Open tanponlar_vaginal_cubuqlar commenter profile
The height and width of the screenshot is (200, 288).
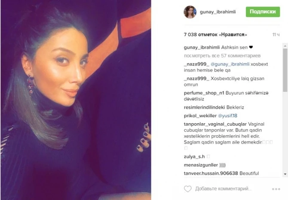coord(215,124)
